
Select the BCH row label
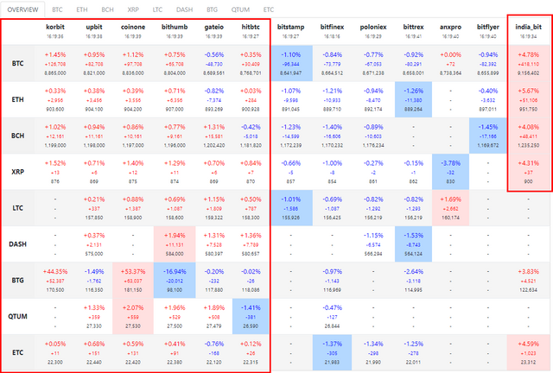(x=17, y=136)
